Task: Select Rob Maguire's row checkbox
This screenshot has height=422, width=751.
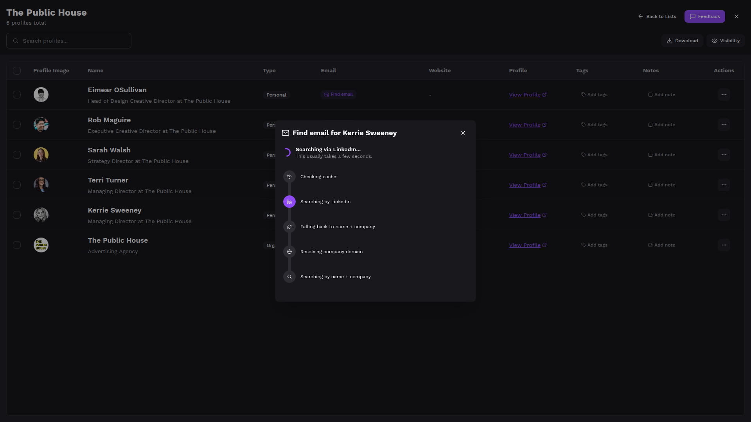Action: (17, 125)
